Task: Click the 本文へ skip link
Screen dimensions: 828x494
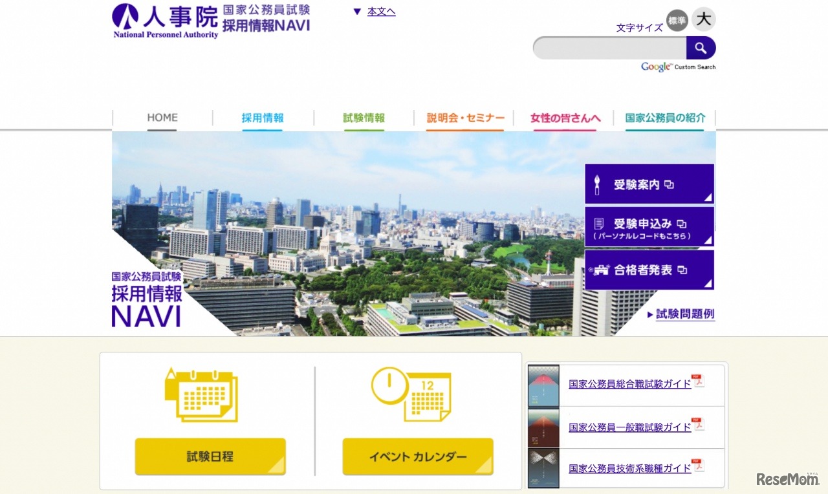Action: pyautogui.click(x=381, y=11)
